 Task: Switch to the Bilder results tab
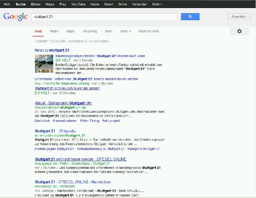[x=54, y=31]
